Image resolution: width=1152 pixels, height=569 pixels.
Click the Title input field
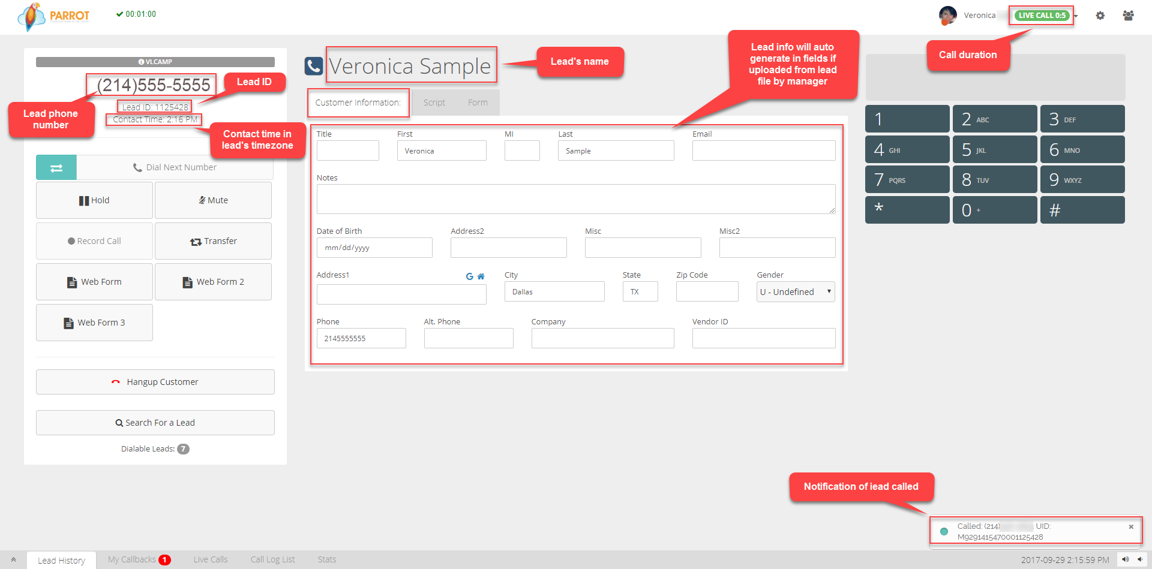pyautogui.click(x=348, y=150)
